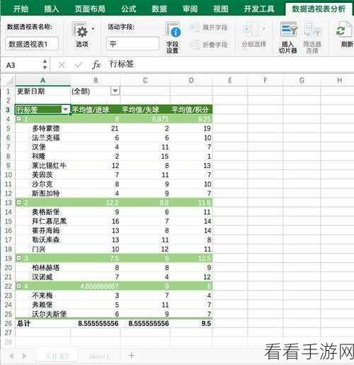Screen dimensions: 354x365
Task: Collapse group 3 in the pivot table
Action: (18, 258)
